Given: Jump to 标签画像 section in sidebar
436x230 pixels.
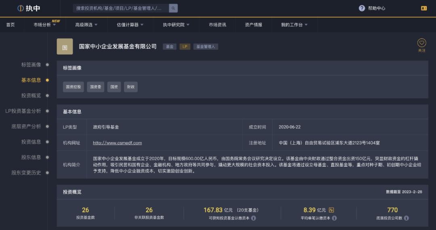Looking at the screenshot, I should tap(31, 65).
